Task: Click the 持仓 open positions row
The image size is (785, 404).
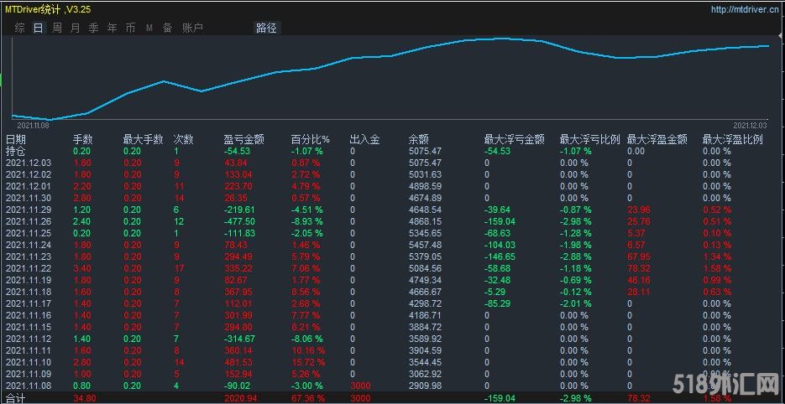Action: click(x=16, y=151)
